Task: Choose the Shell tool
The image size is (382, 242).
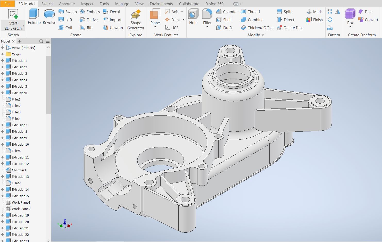Action: [224, 20]
